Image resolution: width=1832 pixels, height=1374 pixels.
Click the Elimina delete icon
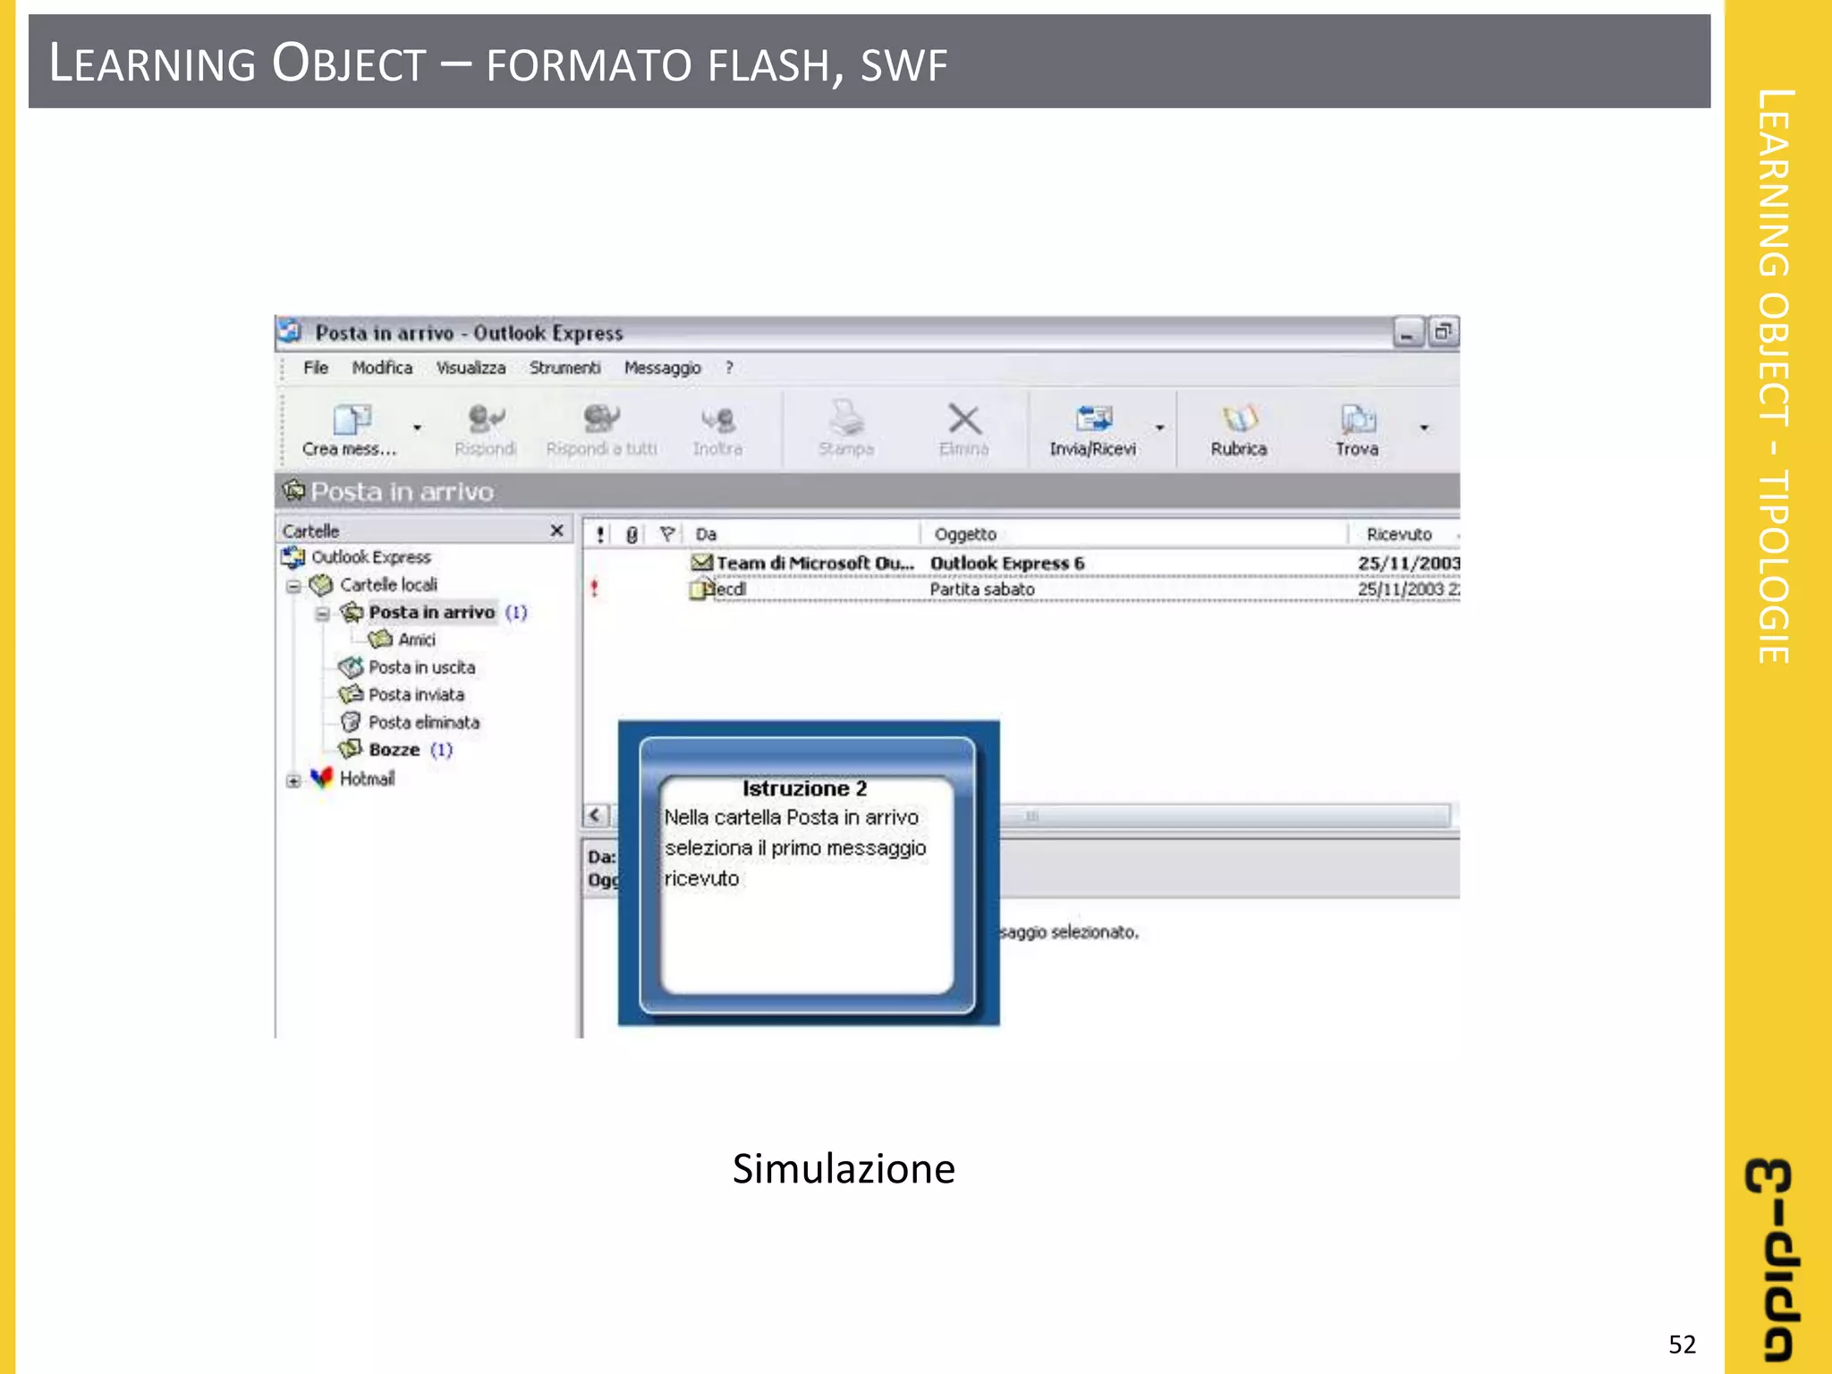tap(963, 420)
